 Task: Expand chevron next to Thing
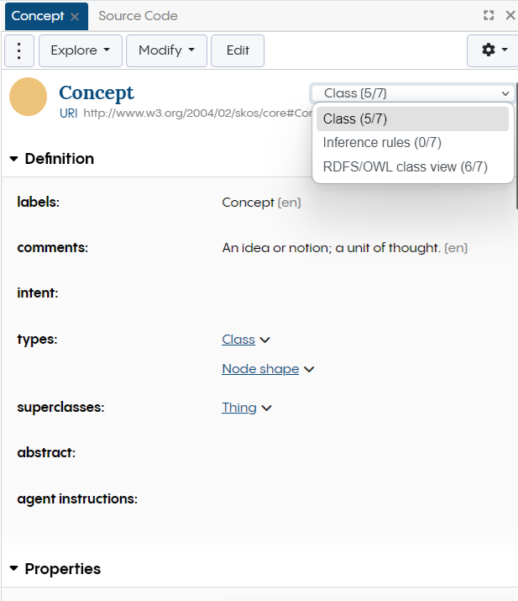pyautogui.click(x=266, y=409)
